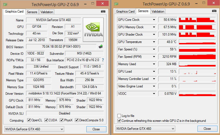Click the Device ID value 10DE - 0E22

click(35, 53)
